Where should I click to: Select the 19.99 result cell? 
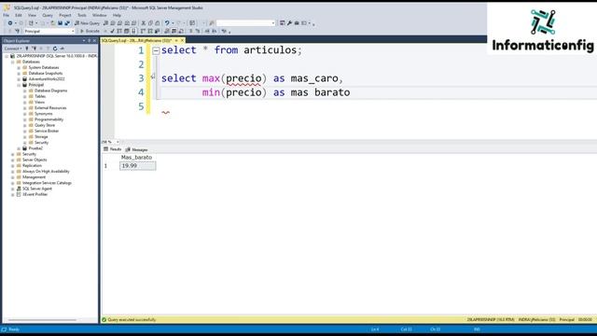coord(137,166)
